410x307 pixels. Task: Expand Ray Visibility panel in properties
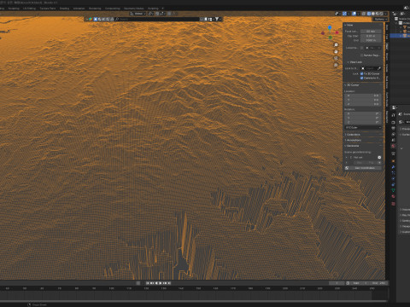[x=405, y=215]
